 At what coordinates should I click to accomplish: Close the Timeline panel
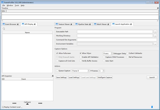158,8
